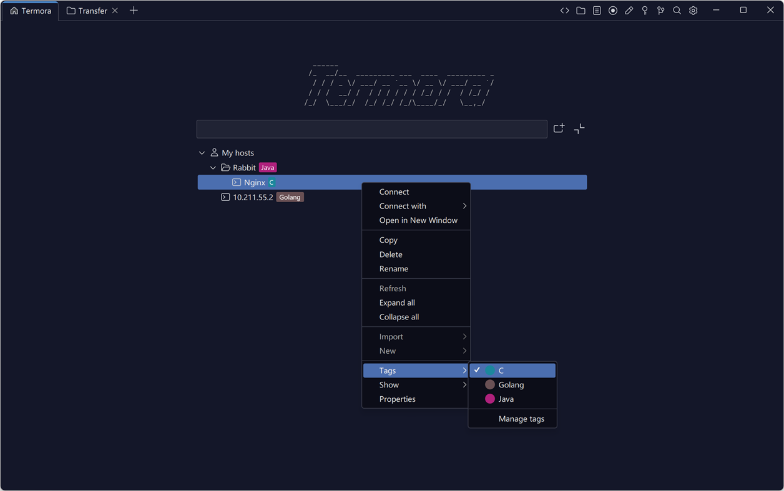
Task: Click the collapse arrows icon beside search field
Action: coord(579,129)
